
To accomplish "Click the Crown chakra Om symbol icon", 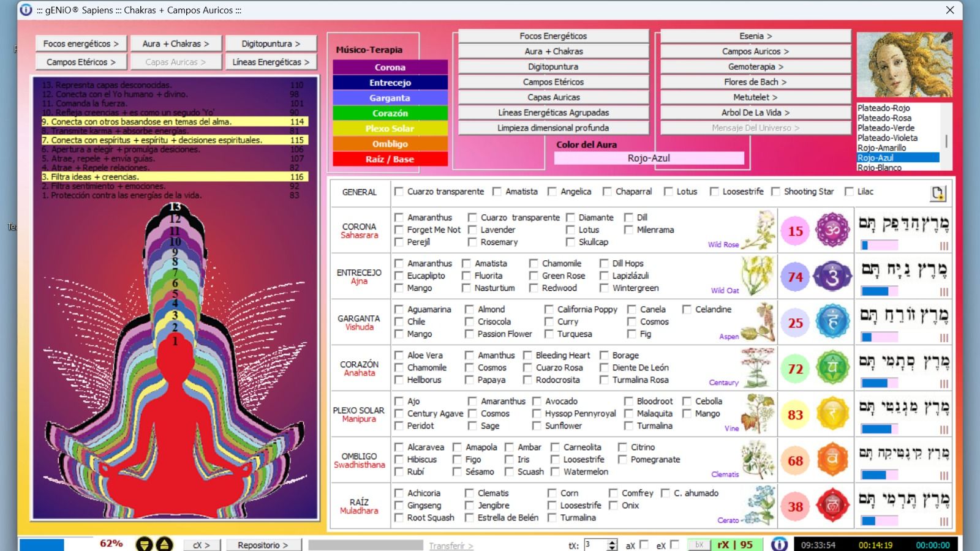I will 832,231.
